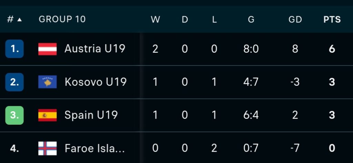The height and width of the screenshot is (163, 353).
Task: Click the GROUP 10 header label
Action: [62, 19]
